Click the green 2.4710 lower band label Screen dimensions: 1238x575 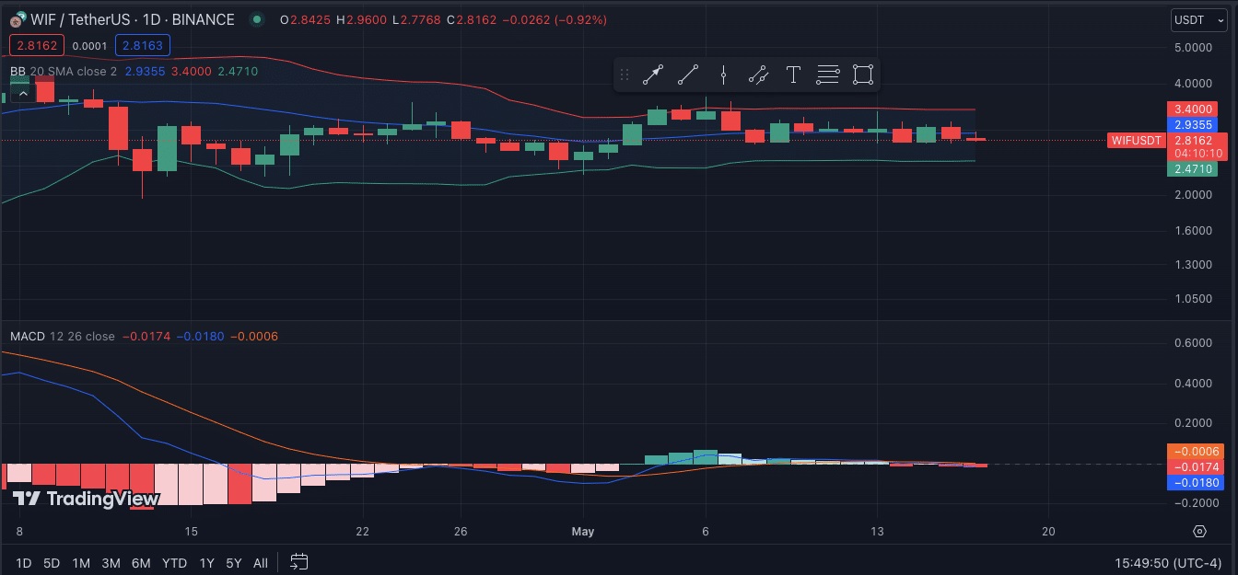click(x=1194, y=169)
